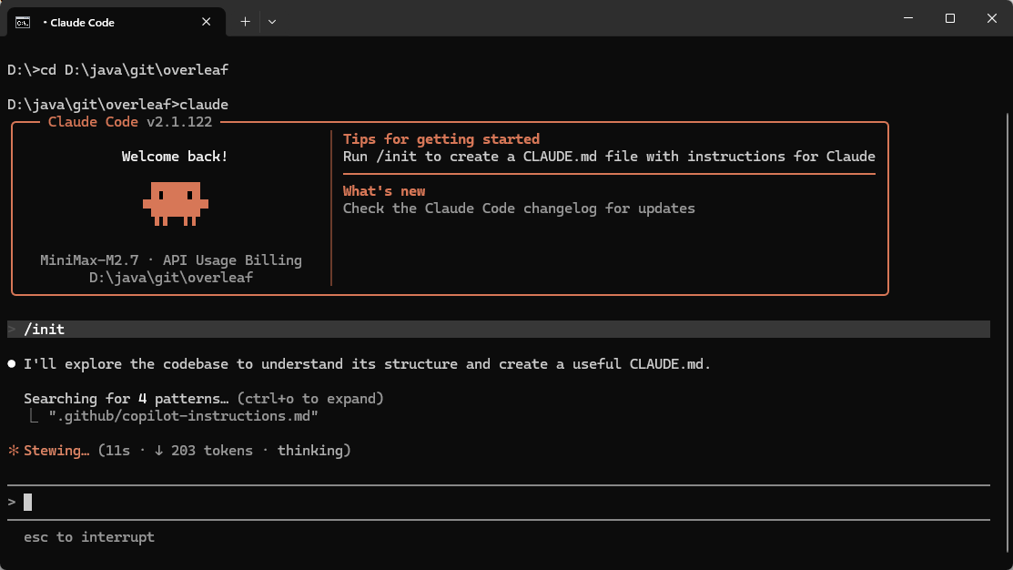Click the 'Tips for getting started' heading
The image size is (1013, 570).
click(441, 139)
